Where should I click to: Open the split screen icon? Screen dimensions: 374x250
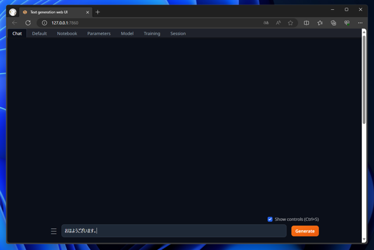(x=306, y=23)
